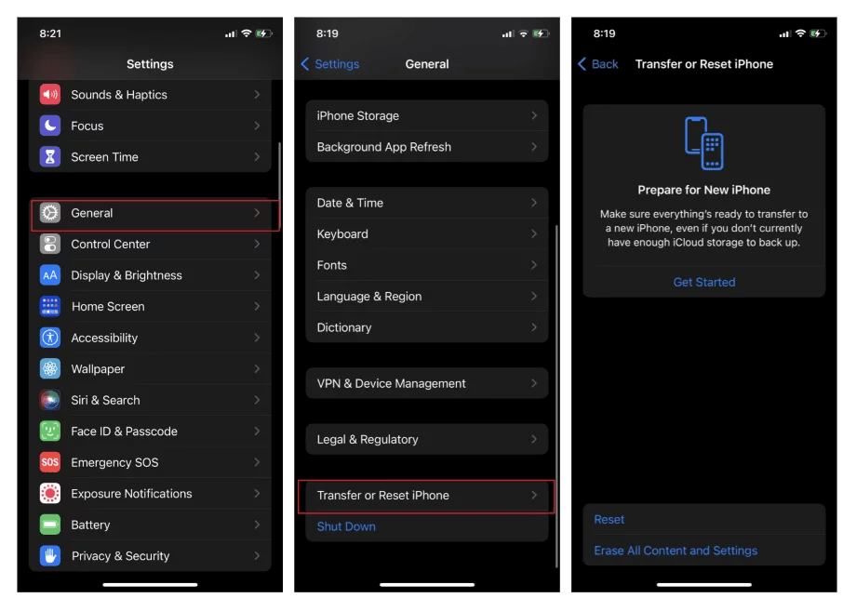This screenshot has width=843, height=598.
Task: Open the Control Center settings row
Action: (150, 244)
